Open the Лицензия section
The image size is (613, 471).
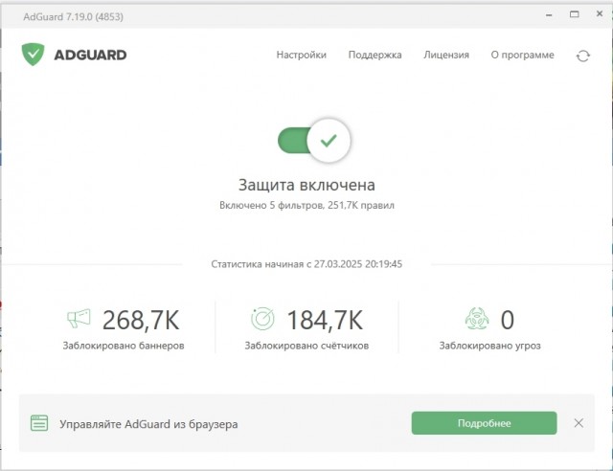[x=446, y=55]
